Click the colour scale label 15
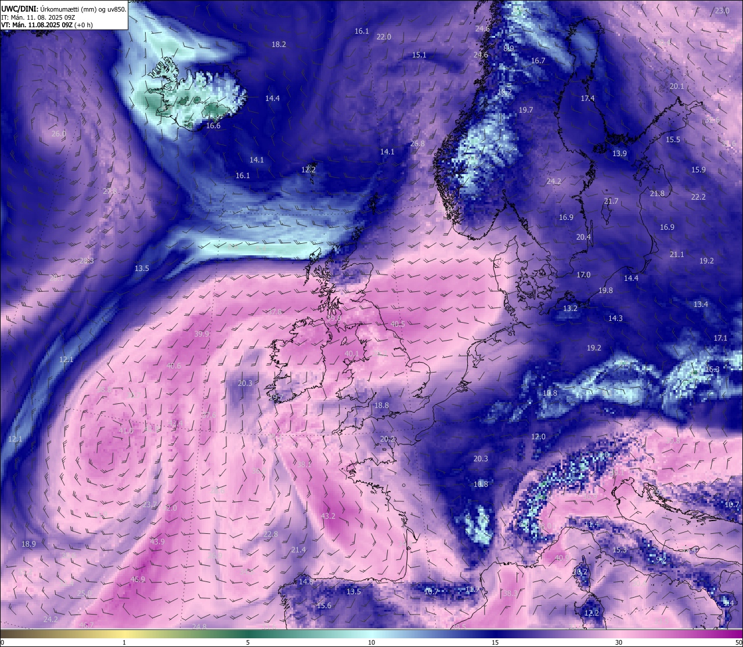Screen dimensions: 743x647 click(x=495, y=642)
